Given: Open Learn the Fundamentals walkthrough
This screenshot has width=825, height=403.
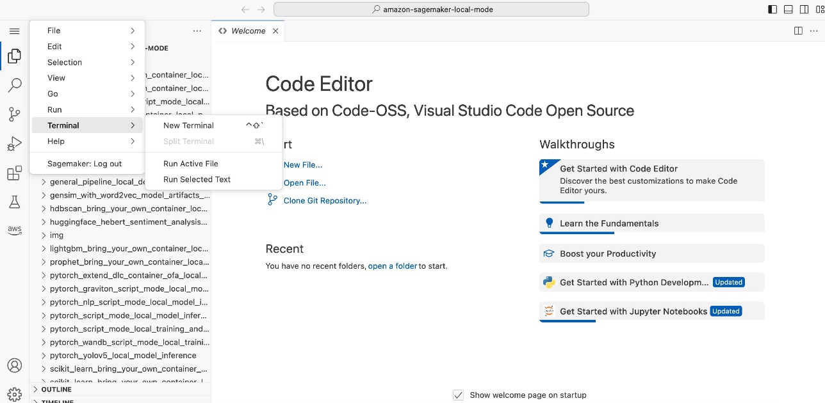Looking at the screenshot, I should (652, 223).
